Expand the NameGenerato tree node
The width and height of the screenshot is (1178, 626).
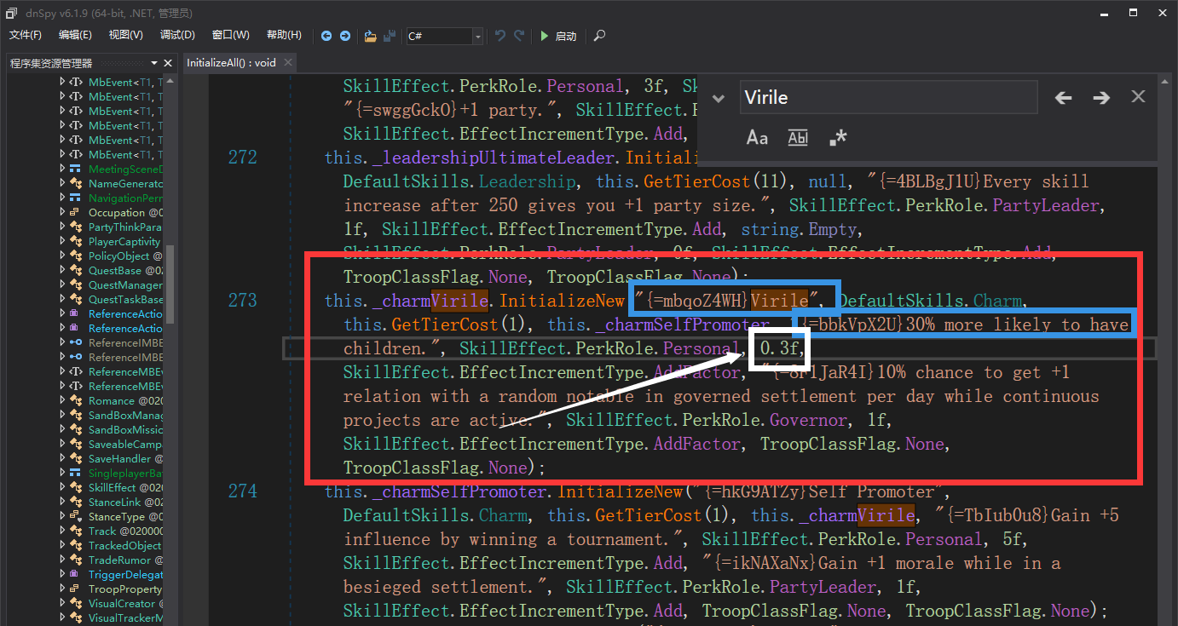pos(62,183)
